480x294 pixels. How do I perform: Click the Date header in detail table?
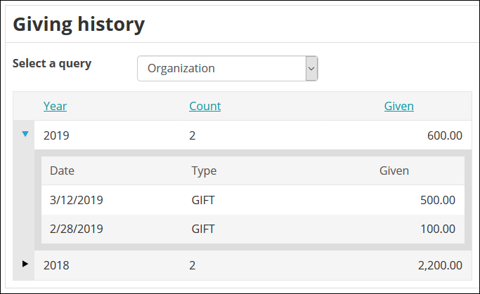62,171
